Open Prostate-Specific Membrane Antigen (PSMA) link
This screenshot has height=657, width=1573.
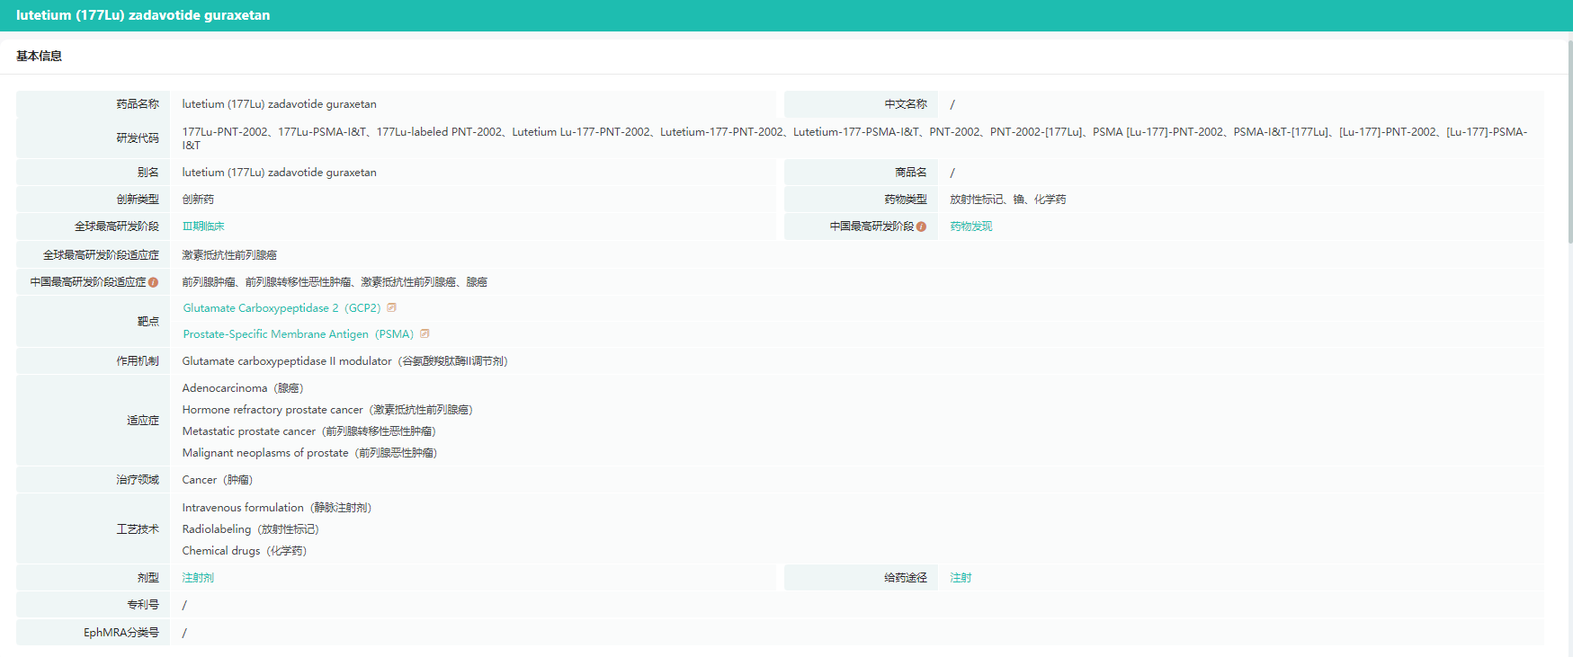[x=298, y=334]
